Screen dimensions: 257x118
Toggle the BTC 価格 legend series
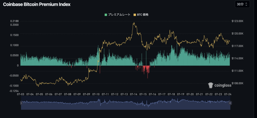click(141, 15)
